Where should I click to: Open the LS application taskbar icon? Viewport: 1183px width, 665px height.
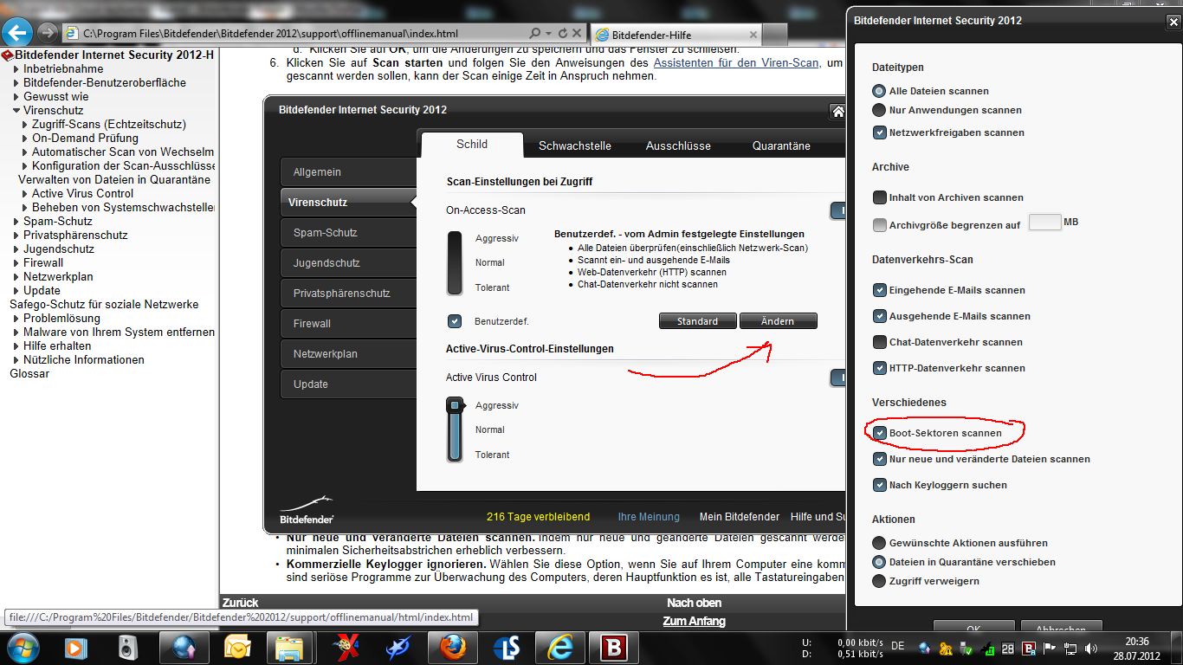click(x=506, y=647)
